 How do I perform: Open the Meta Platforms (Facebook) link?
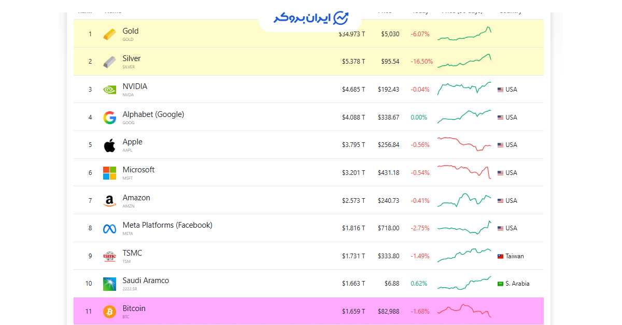(x=167, y=225)
